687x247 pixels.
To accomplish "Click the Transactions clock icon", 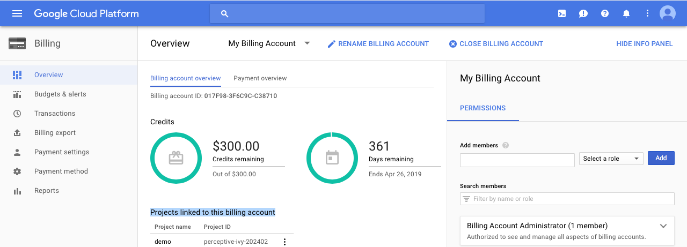I will 17,114.
